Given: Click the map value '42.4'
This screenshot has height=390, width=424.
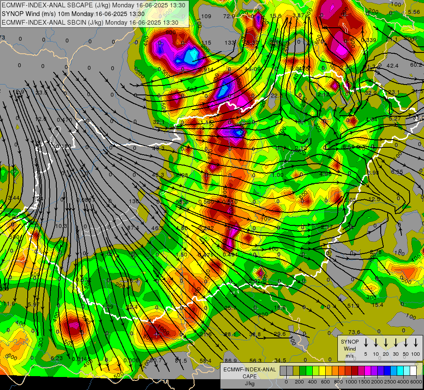Looking at the screenshot, I should [x=392, y=66].
